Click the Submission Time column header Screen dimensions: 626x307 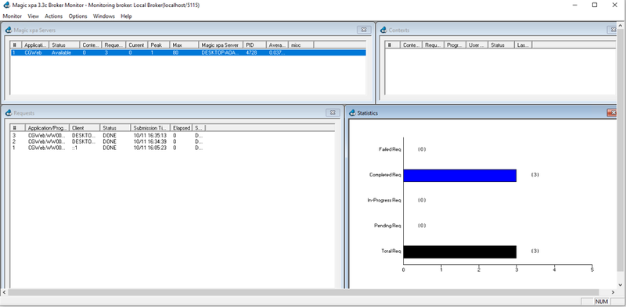click(x=150, y=128)
